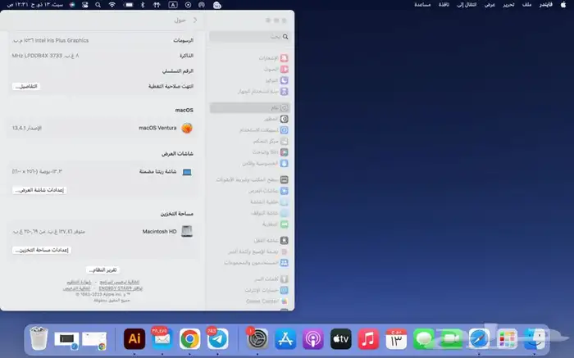Click the Wi-Fi icon in menu bar
The height and width of the screenshot is (358, 574).
tap(112, 5)
